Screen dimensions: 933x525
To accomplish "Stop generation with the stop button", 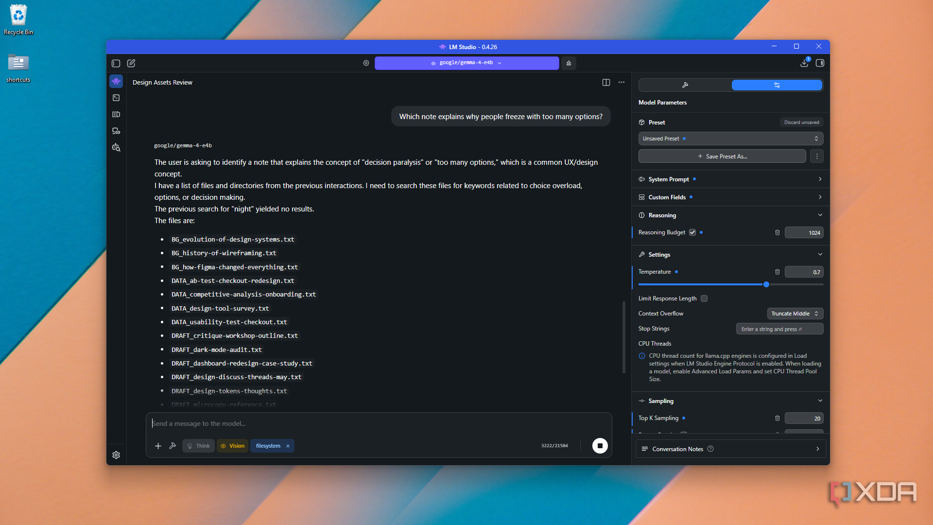I will [x=600, y=446].
